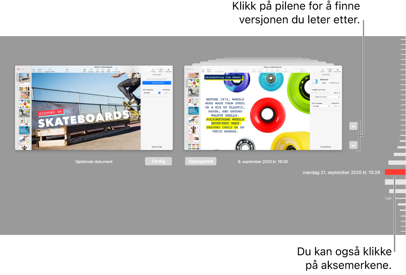
Task: Click Format icon in older version window
Action: point(323,70)
